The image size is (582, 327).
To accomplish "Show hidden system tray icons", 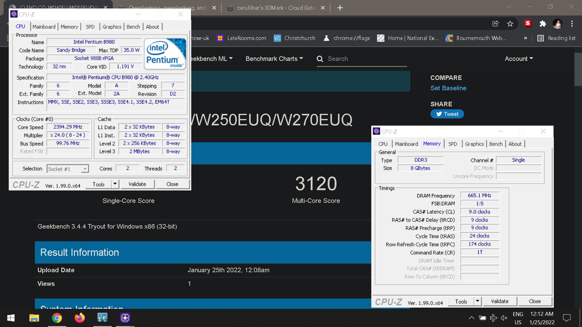I will click(471, 318).
